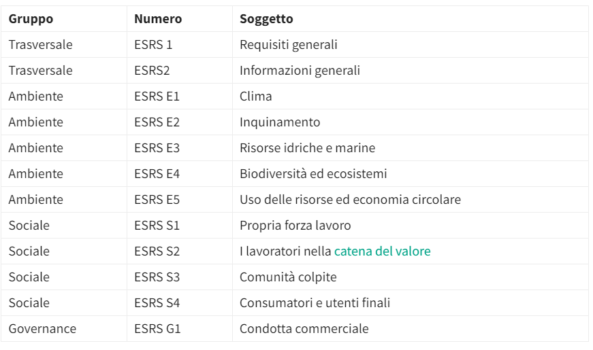The width and height of the screenshot is (593, 350).
Task: Select the 'Governance' group cell
Action: tap(42, 329)
